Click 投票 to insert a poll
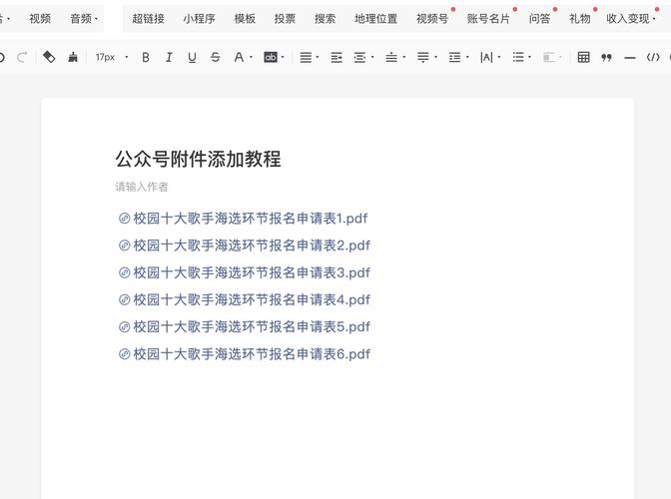671x499 pixels. (x=285, y=18)
